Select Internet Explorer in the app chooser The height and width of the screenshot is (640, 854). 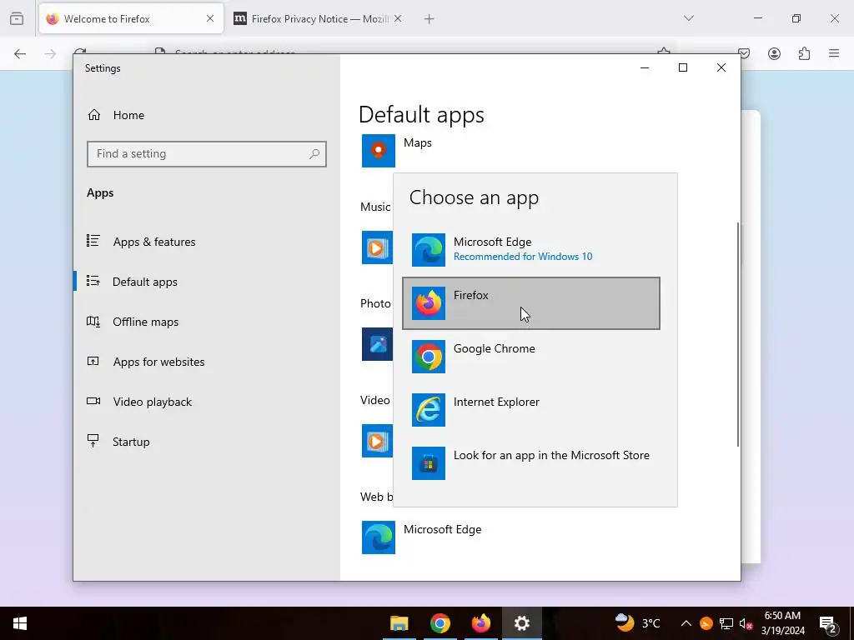tap(531, 410)
